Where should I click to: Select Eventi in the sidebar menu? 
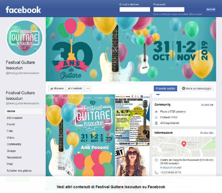[11, 124]
